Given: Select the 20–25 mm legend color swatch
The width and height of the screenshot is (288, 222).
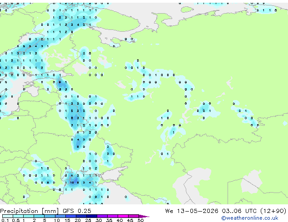Looking at the screenshot, I should point(81,216).
